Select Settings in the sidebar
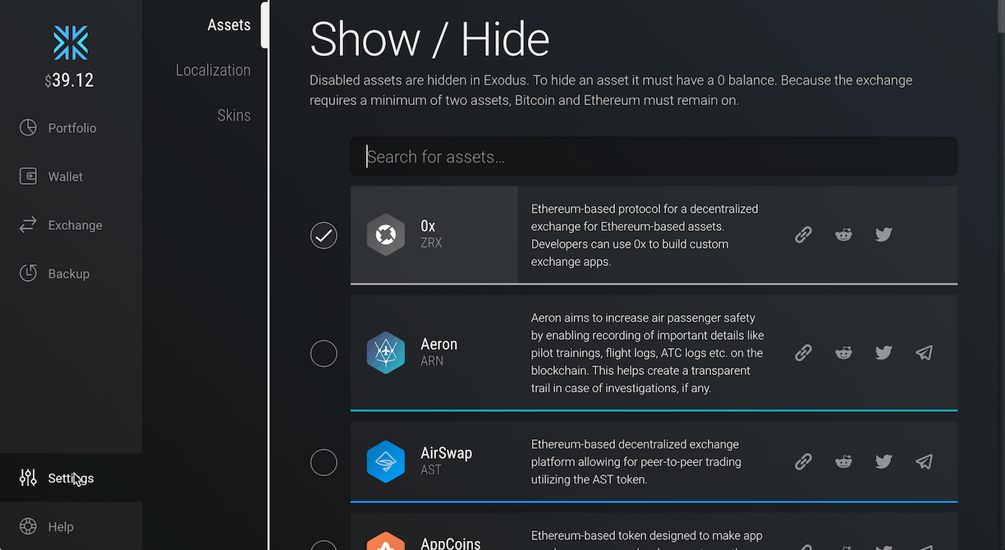Image resolution: width=1005 pixels, height=550 pixels. tap(71, 478)
